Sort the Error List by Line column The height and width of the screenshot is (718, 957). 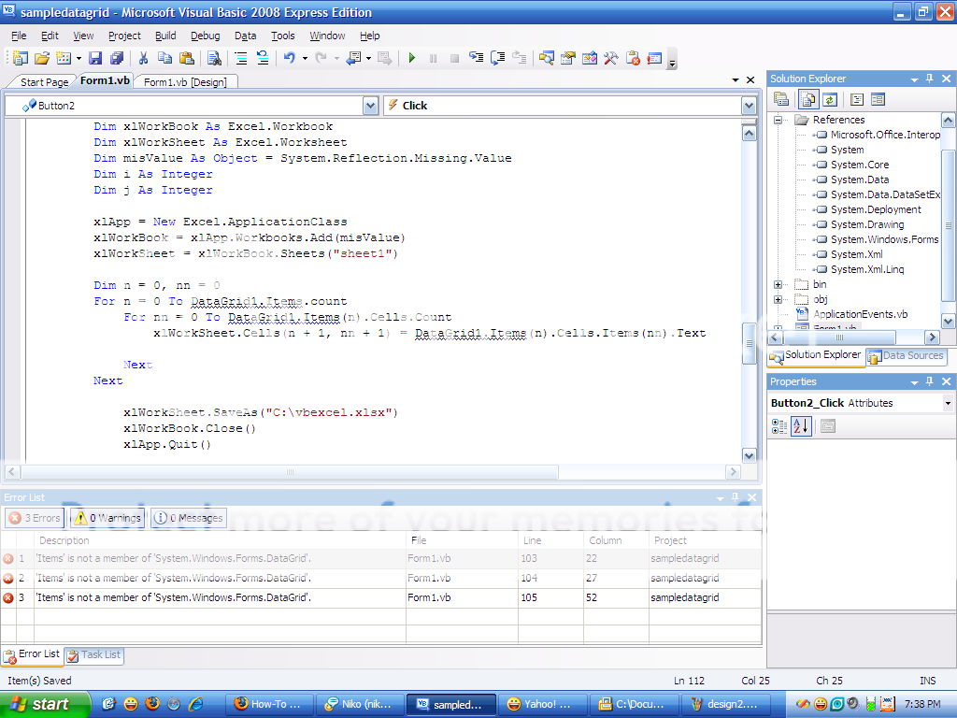[x=550, y=540]
